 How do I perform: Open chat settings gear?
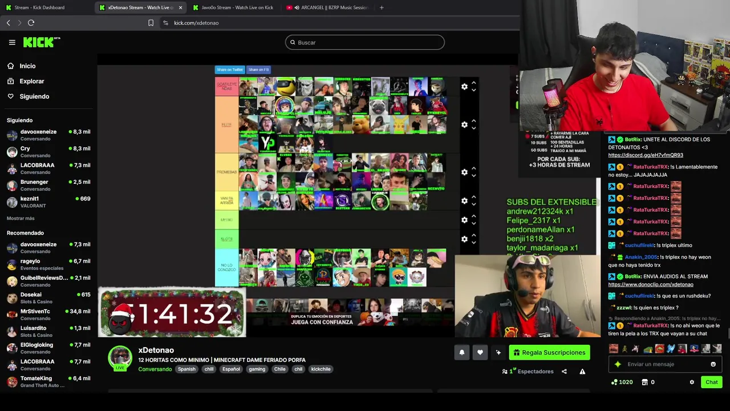[x=692, y=382]
